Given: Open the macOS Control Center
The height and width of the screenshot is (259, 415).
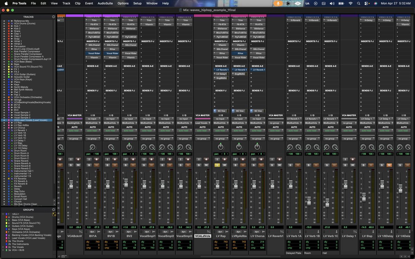Looking at the screenshot, I should pyautogui.click(x=367, y=3).
